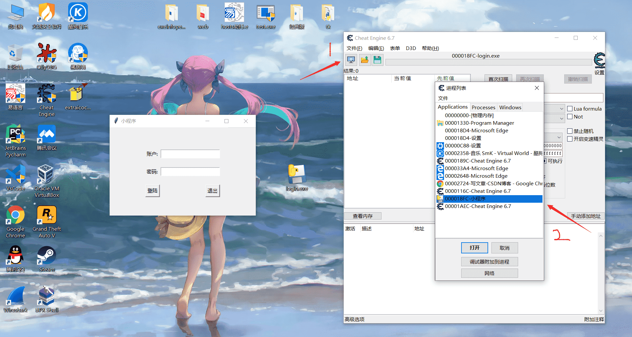Expand the memory scan options dropdown above the address range
Screen dimensions: 632x337
click(559, 137)
